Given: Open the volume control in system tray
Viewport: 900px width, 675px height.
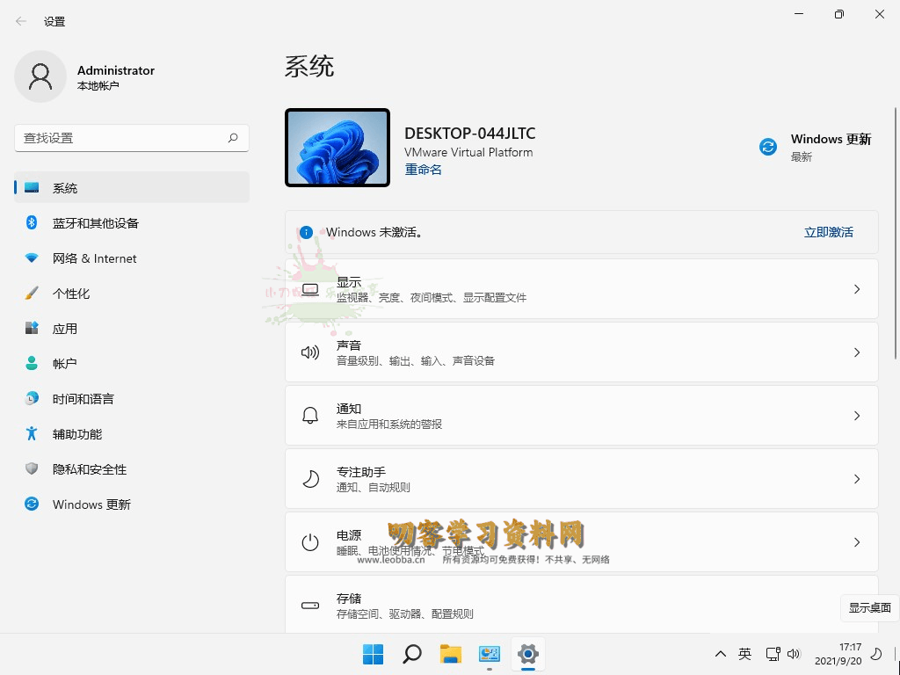Looking at the screenshot, I should click(794, 654).
